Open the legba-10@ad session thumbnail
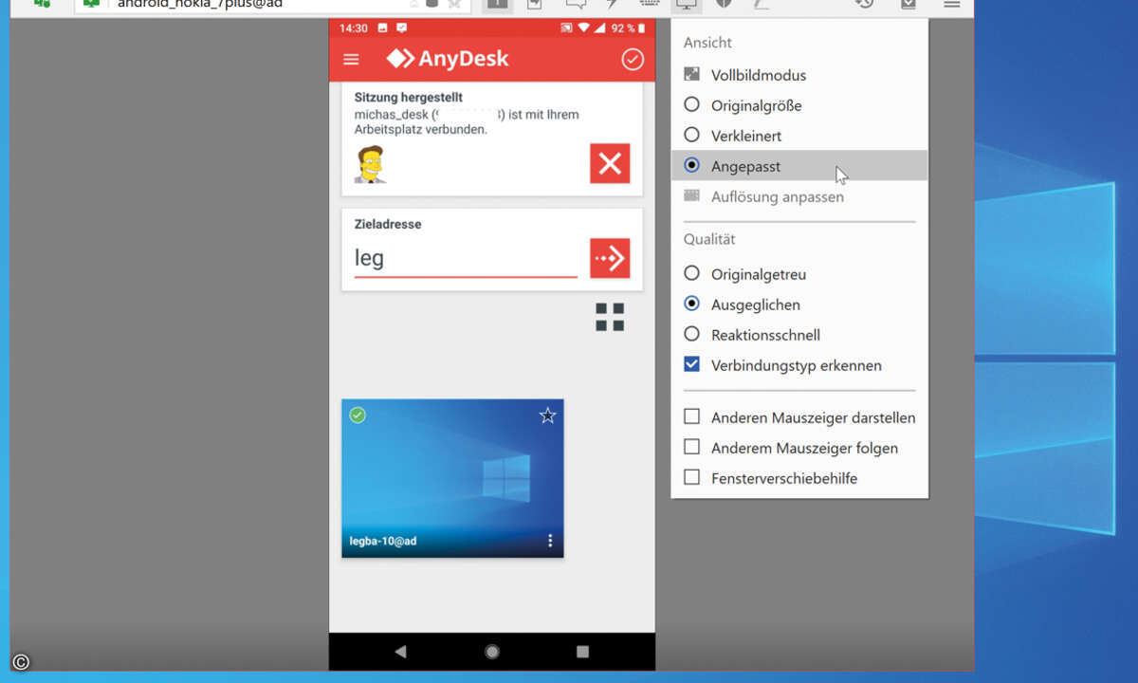This screenshot has height=683, width=1138. click(452, 478)
